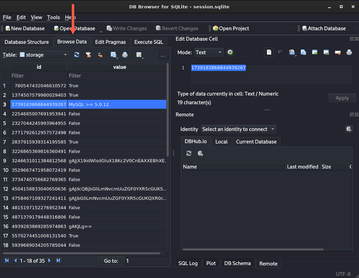This screenshot has height=278, width=359.
Task: Click the cell editor's indent text icon
Action: pos(280,52)
